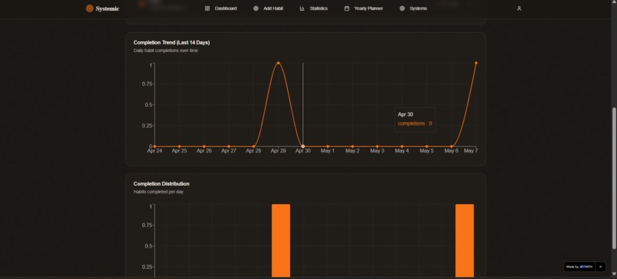Image resolution: width=617 pixels, height=279 pixels.
Task: Click the last orange distribution bar
Action: [x=465, y=241]
